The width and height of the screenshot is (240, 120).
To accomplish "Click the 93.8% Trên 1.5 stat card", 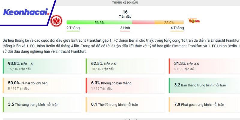I will click(x=42, y=66).
